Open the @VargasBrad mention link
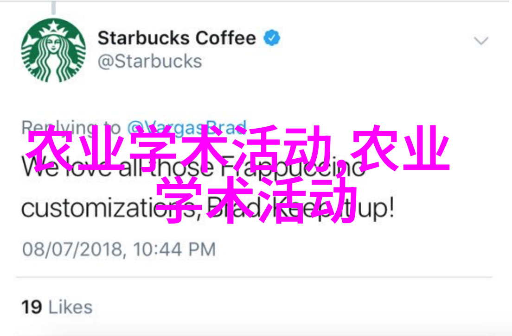The image size is (512, 336). pos(186,128)
